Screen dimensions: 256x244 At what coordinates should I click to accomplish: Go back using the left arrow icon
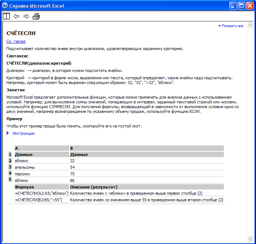tap(16, 16)
